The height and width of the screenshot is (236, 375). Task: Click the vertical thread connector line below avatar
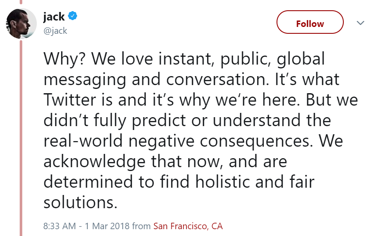pyautogui.click(x=21, y=138)
